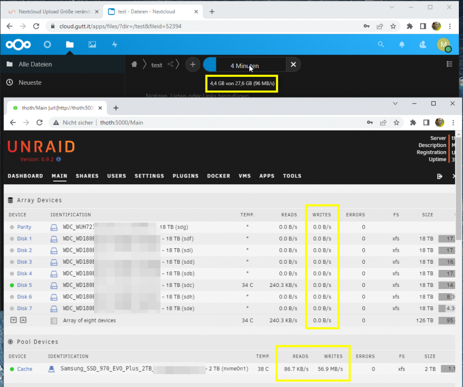Open the Nextcloud Photos icon
Image resolution: width=463 pixels, height=387 pixels.
point(92,44)
